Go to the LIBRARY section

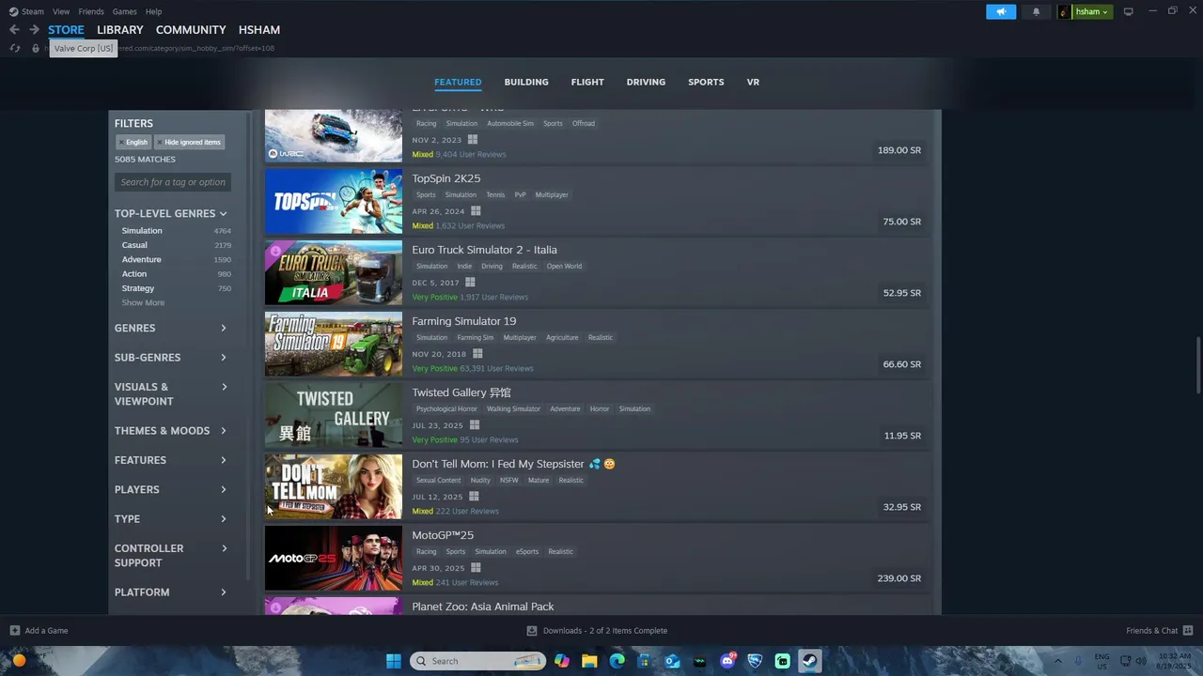coord(119,30)
